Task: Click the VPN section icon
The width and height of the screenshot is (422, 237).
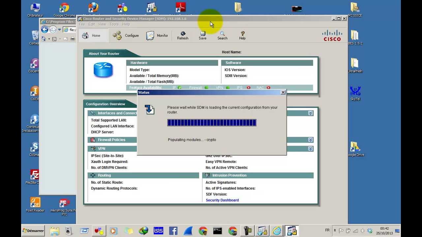Action: click(93, 149)
